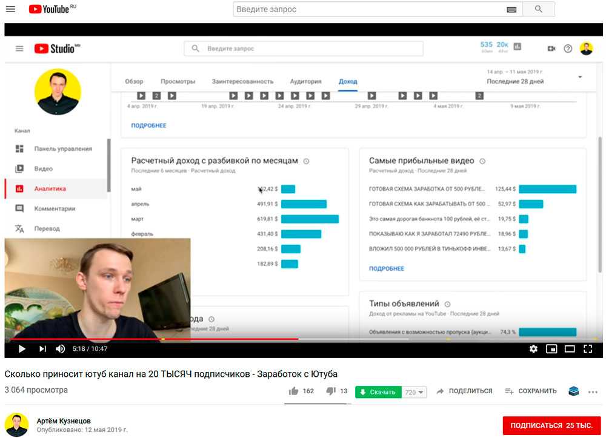Open player settings gear

click(x=533, y=349)
